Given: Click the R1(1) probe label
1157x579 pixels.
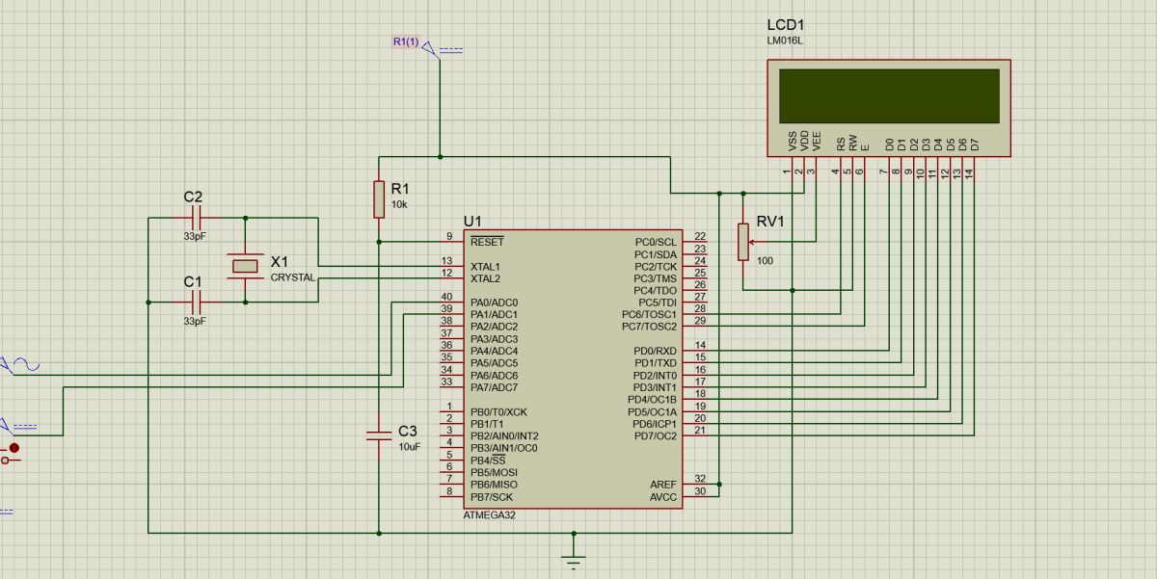Looking at the screenshot, I should click(x=406, y=41).
